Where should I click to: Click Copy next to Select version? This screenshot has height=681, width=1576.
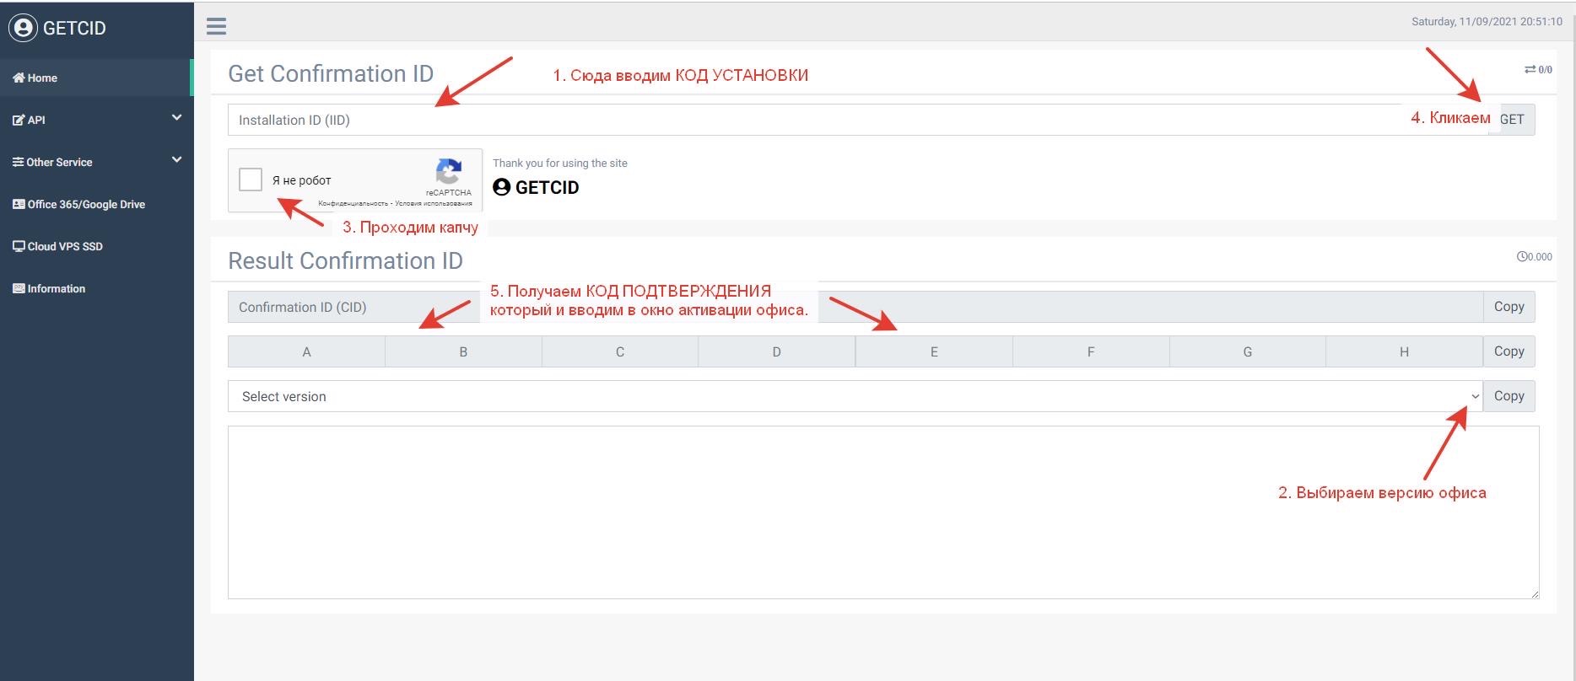click(1509, 396)
